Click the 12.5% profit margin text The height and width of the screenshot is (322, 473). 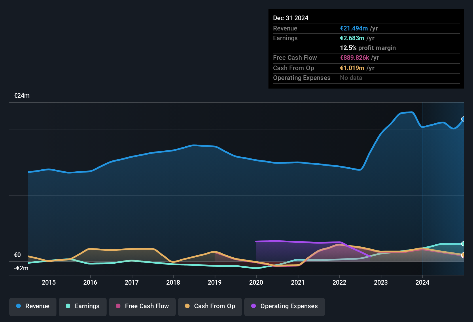click(368, 48)
